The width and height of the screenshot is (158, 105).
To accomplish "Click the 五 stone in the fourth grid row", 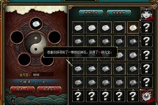I will pos(133,69).
